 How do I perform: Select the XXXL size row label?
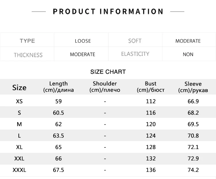pyautogui.click(x=19, y=170)
